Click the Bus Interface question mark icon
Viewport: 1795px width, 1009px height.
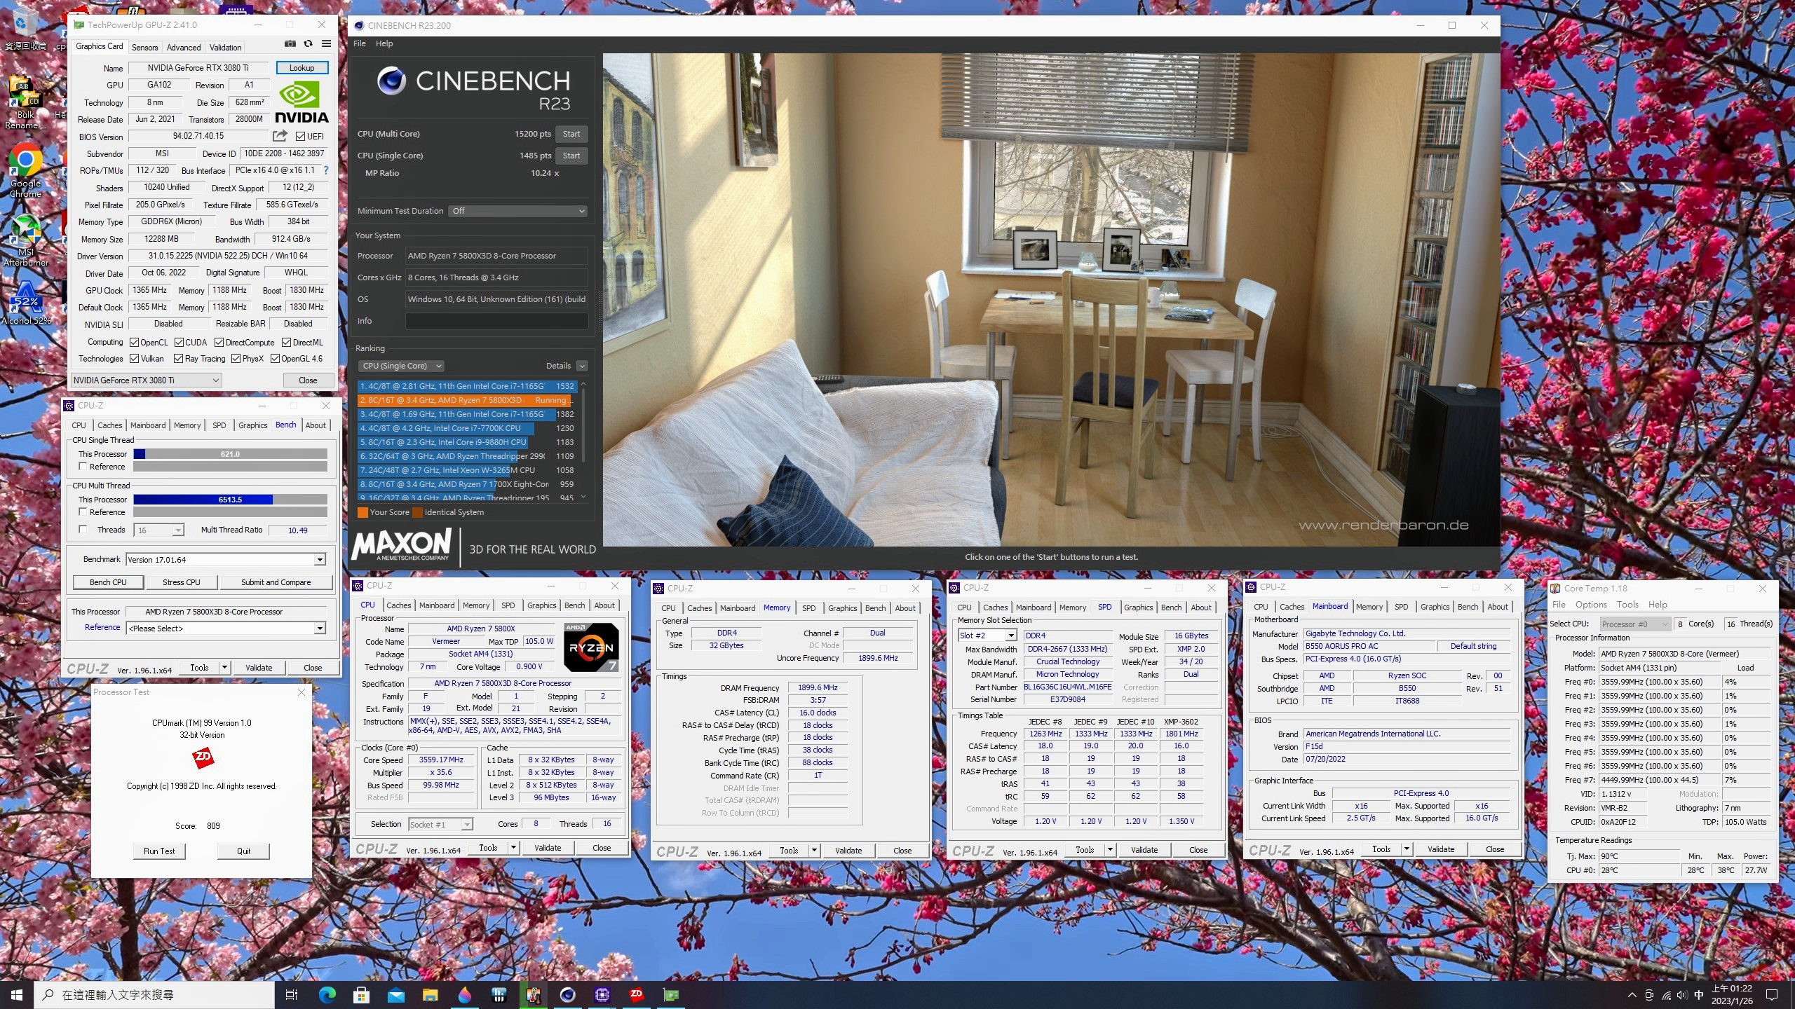(x=326, y=170)
